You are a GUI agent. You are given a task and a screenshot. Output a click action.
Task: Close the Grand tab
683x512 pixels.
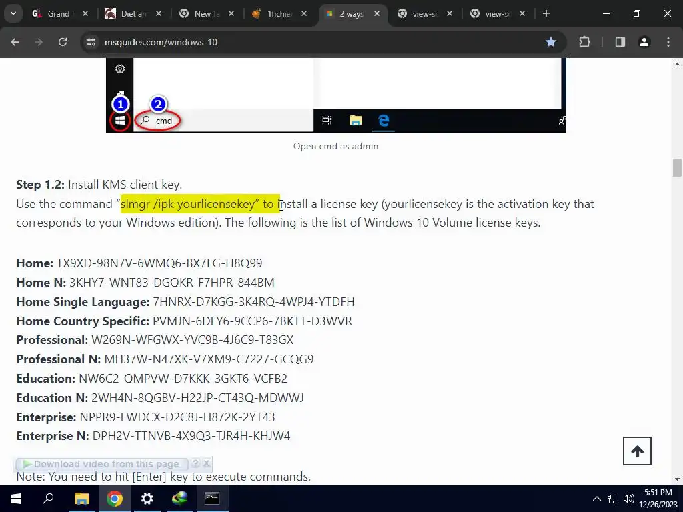click(x=85, y=13)
